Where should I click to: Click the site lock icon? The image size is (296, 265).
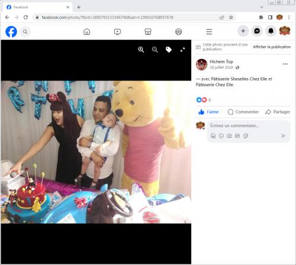click(37, 17)
